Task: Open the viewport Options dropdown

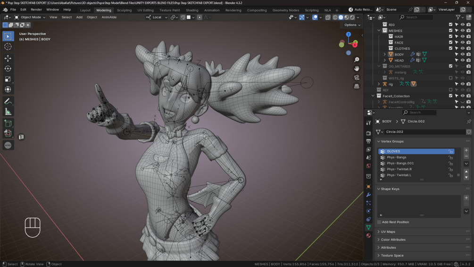Action: (352, 25)
